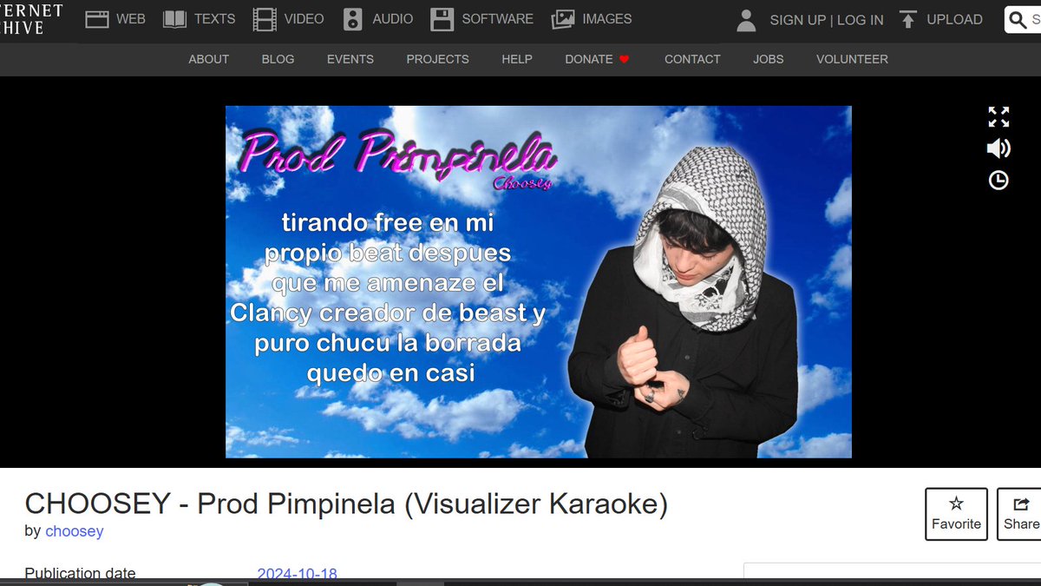Image resolution: width=1041 pixels, height=586 pixels.
Task: Open the WEB menu item
Action: pyautogui.click(x=131, y=19)
